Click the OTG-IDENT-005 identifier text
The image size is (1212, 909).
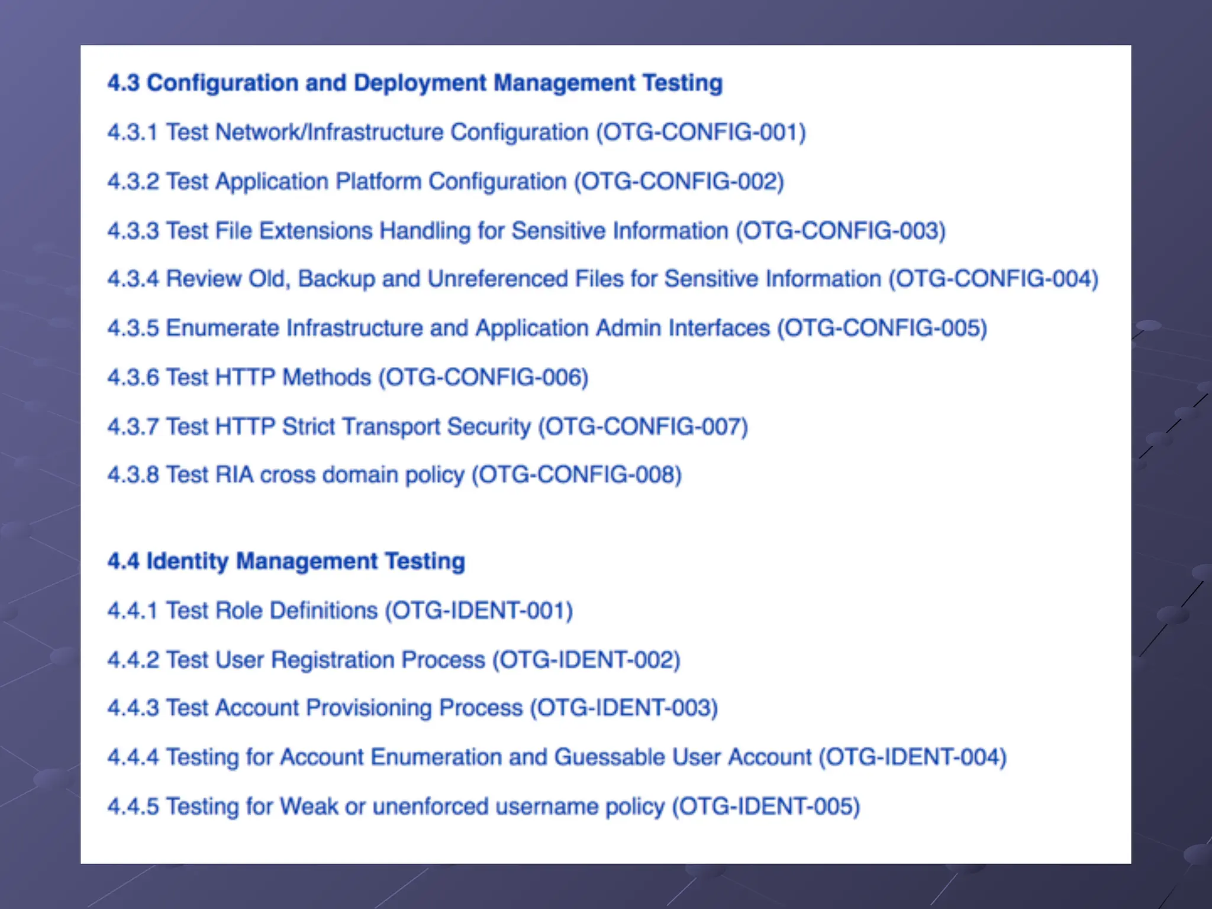pyautogui.click(x=766, y=806)
